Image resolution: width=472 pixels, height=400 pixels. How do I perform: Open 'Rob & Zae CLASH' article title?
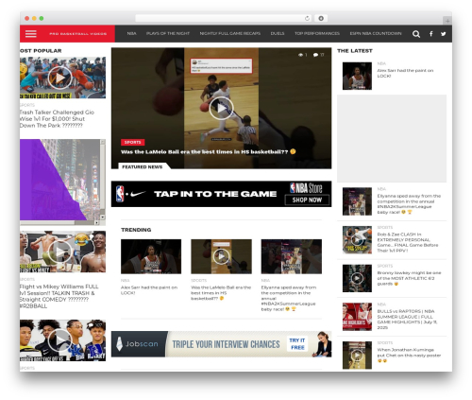(x=408, y=242)
